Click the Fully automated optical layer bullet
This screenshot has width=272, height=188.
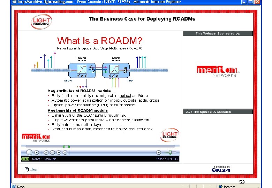[77, 125]
